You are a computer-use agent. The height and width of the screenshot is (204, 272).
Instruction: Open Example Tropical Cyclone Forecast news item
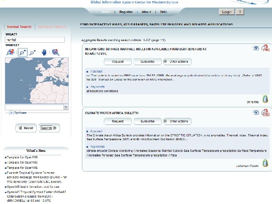tap(37, 177)
